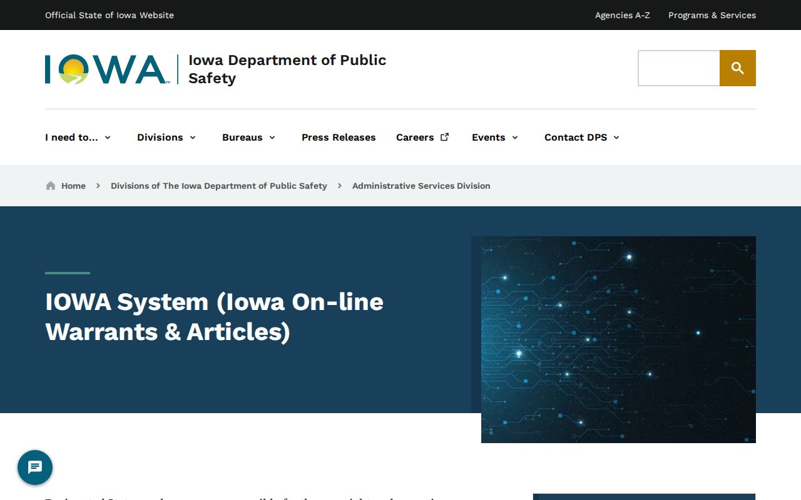Open Administrative Services Division breadcrumb

421,186
